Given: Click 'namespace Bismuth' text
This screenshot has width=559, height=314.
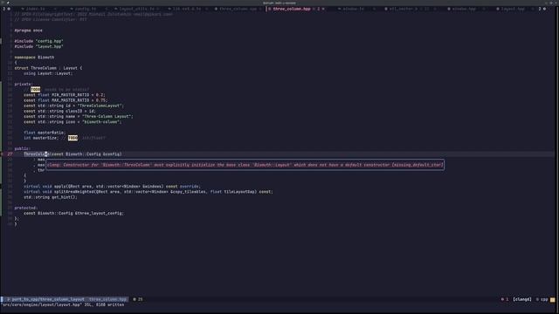Looking at the screenshot, I should click(x=34, y=57).
